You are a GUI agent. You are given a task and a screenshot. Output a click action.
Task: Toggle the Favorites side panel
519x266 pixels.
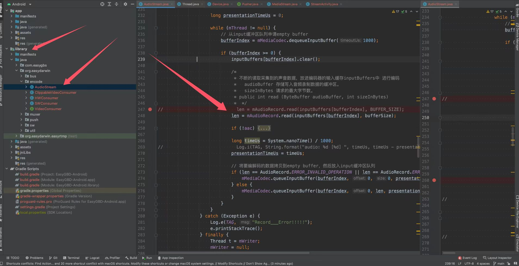pos(1,213)
